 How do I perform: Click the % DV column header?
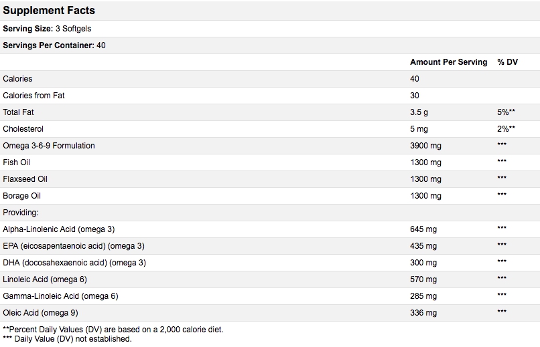[507, 62]
